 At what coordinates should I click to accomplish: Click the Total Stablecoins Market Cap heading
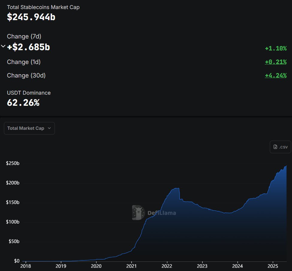pyautogui.click(x=43, y=7)
